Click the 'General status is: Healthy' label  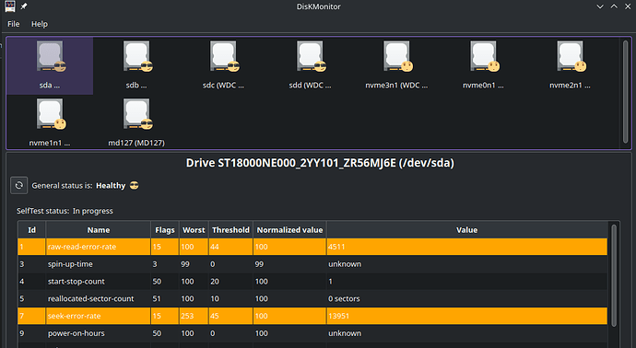click(x=78, y=186)
